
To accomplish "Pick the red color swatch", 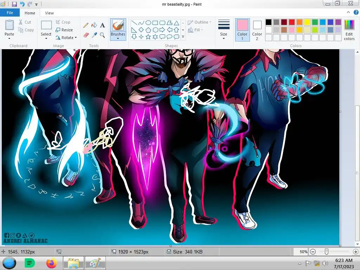I will [x=292, y=22].
